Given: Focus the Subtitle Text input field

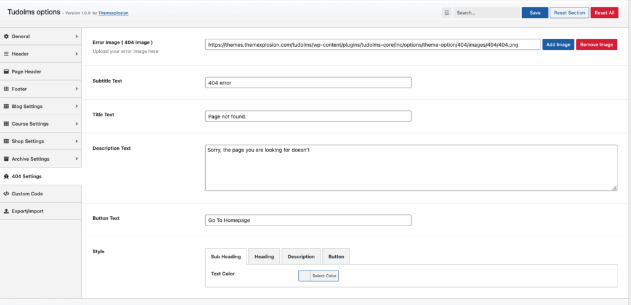Looking at the screenshot, I should (307, 83).
